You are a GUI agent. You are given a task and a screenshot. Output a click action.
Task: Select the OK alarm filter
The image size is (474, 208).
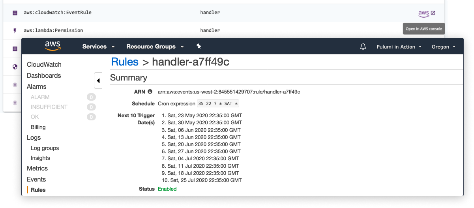click(x=35, y=117)
